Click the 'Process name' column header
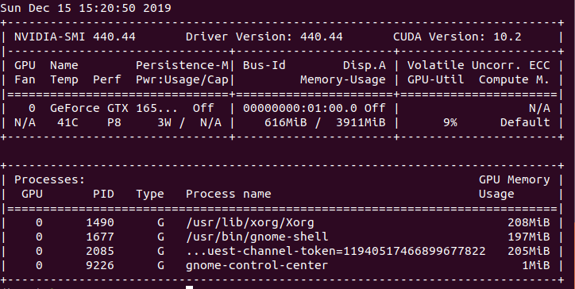 [x=229, y=194]
